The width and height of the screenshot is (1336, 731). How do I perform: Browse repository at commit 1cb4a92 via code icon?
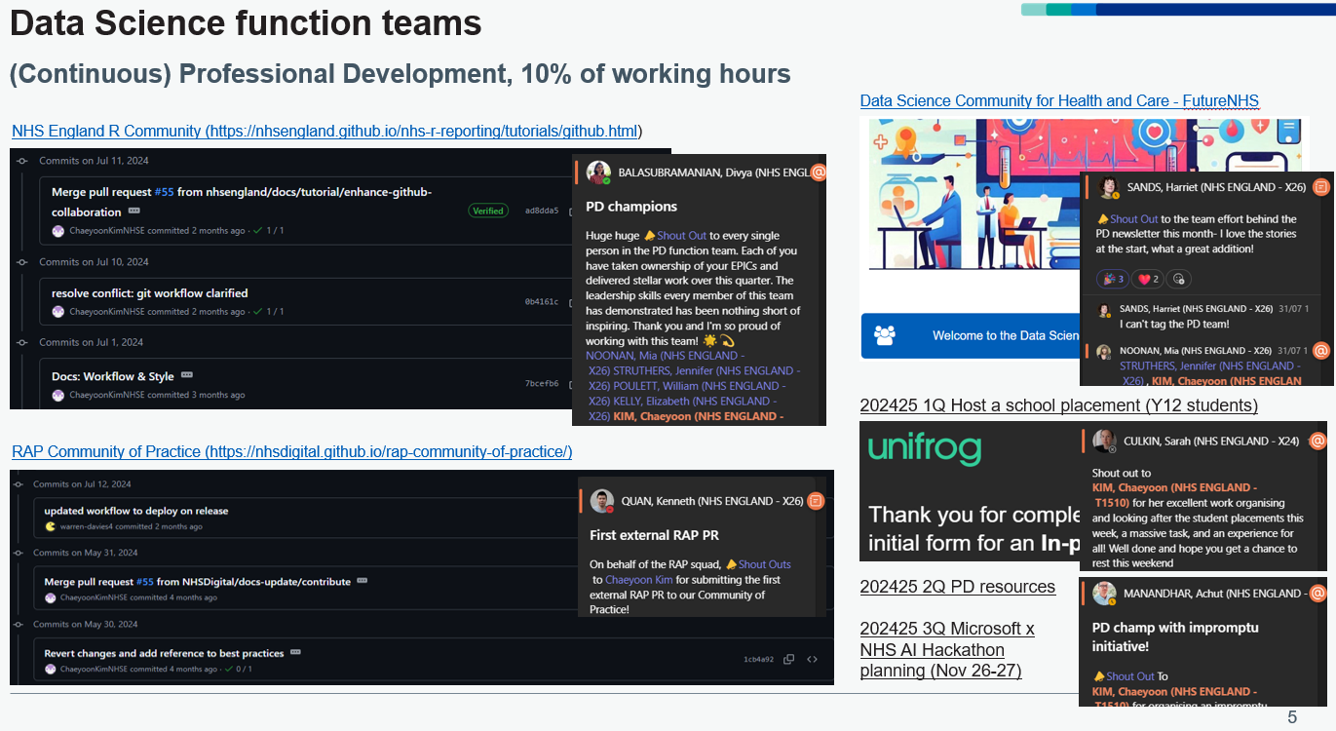812,660
